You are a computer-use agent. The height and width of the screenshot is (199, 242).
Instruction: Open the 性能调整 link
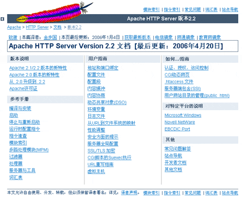[x=96, y=130]
